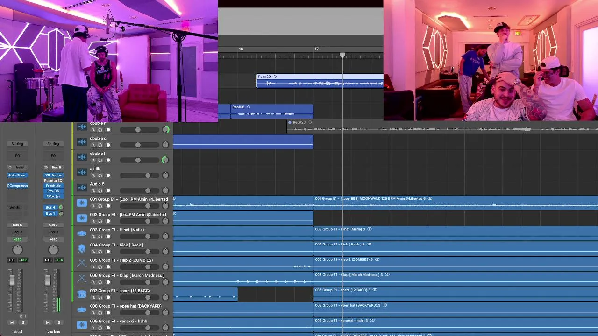
Task: Open the Fresh Air plug-in
Action: (x=53, y=186)
